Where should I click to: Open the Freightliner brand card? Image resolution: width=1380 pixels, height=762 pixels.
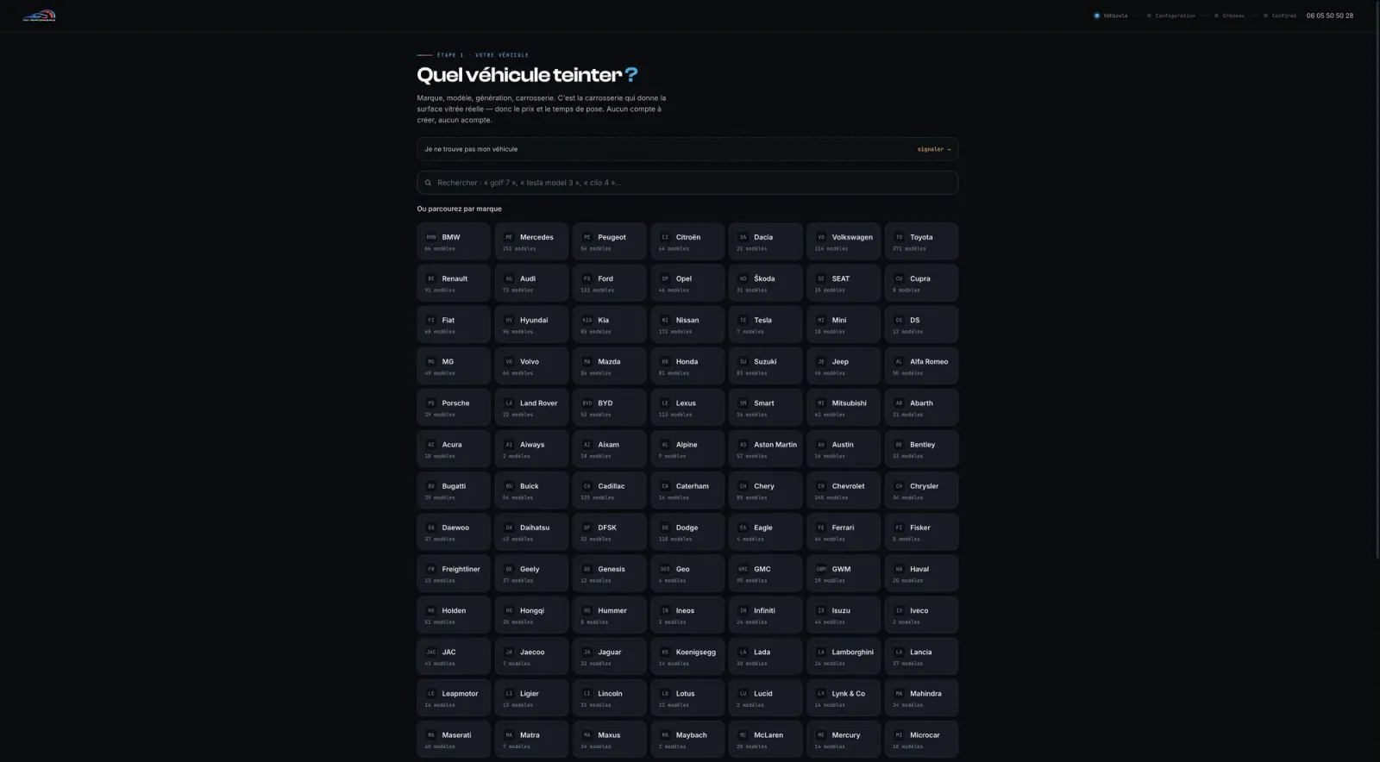(x=454, y=573)
